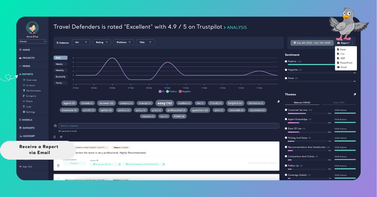Sign out of the account

(25, 167)
